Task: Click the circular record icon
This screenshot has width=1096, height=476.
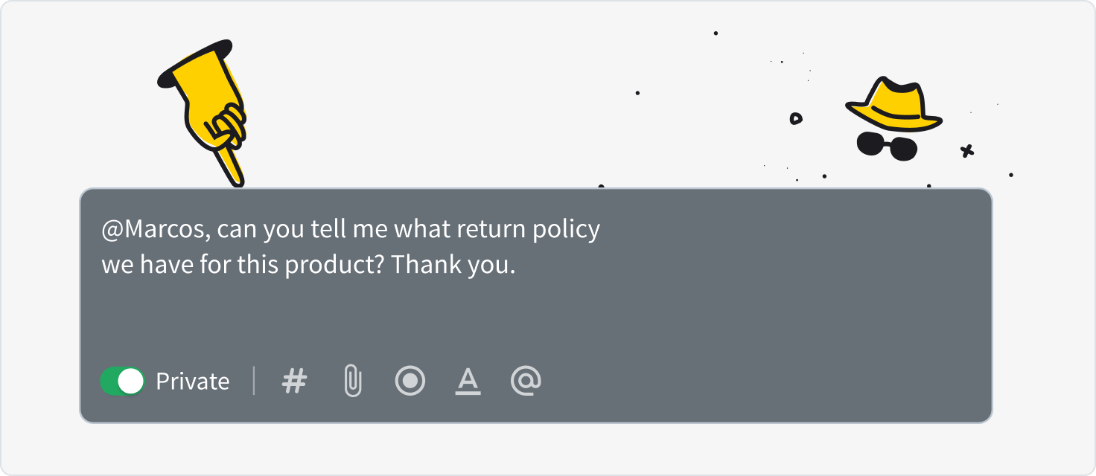Action: pyautogui.click(x=410, y=382)
